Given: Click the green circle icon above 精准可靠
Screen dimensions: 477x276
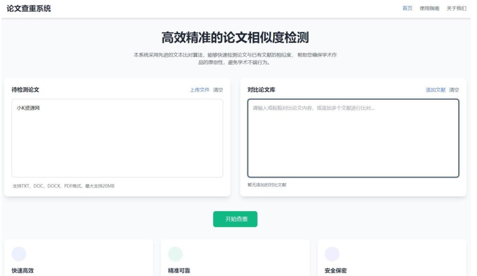Looking at the screenshot, I should (176, 254).
